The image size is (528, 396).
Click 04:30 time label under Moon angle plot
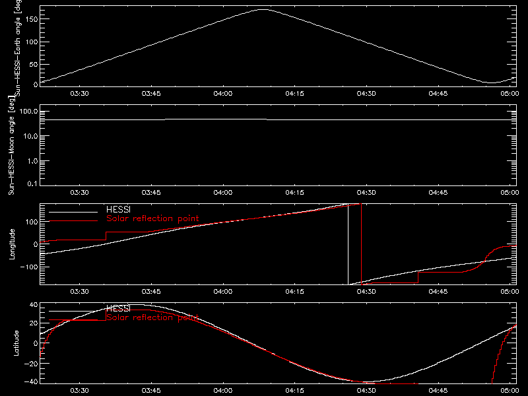pos(366,192)
